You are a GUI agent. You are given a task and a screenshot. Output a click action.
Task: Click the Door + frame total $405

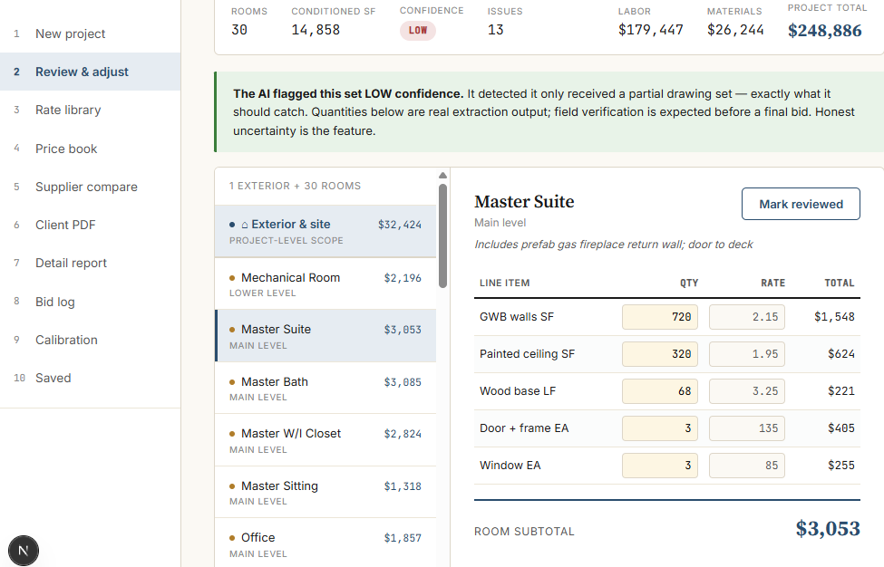841,428
